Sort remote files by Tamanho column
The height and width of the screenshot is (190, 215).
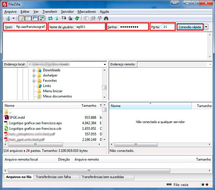[x=202, y=106]
